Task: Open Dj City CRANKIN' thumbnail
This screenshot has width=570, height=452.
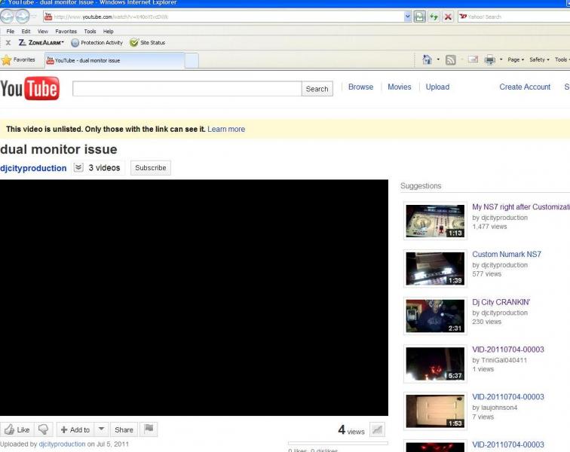Action: click(435, 316)
